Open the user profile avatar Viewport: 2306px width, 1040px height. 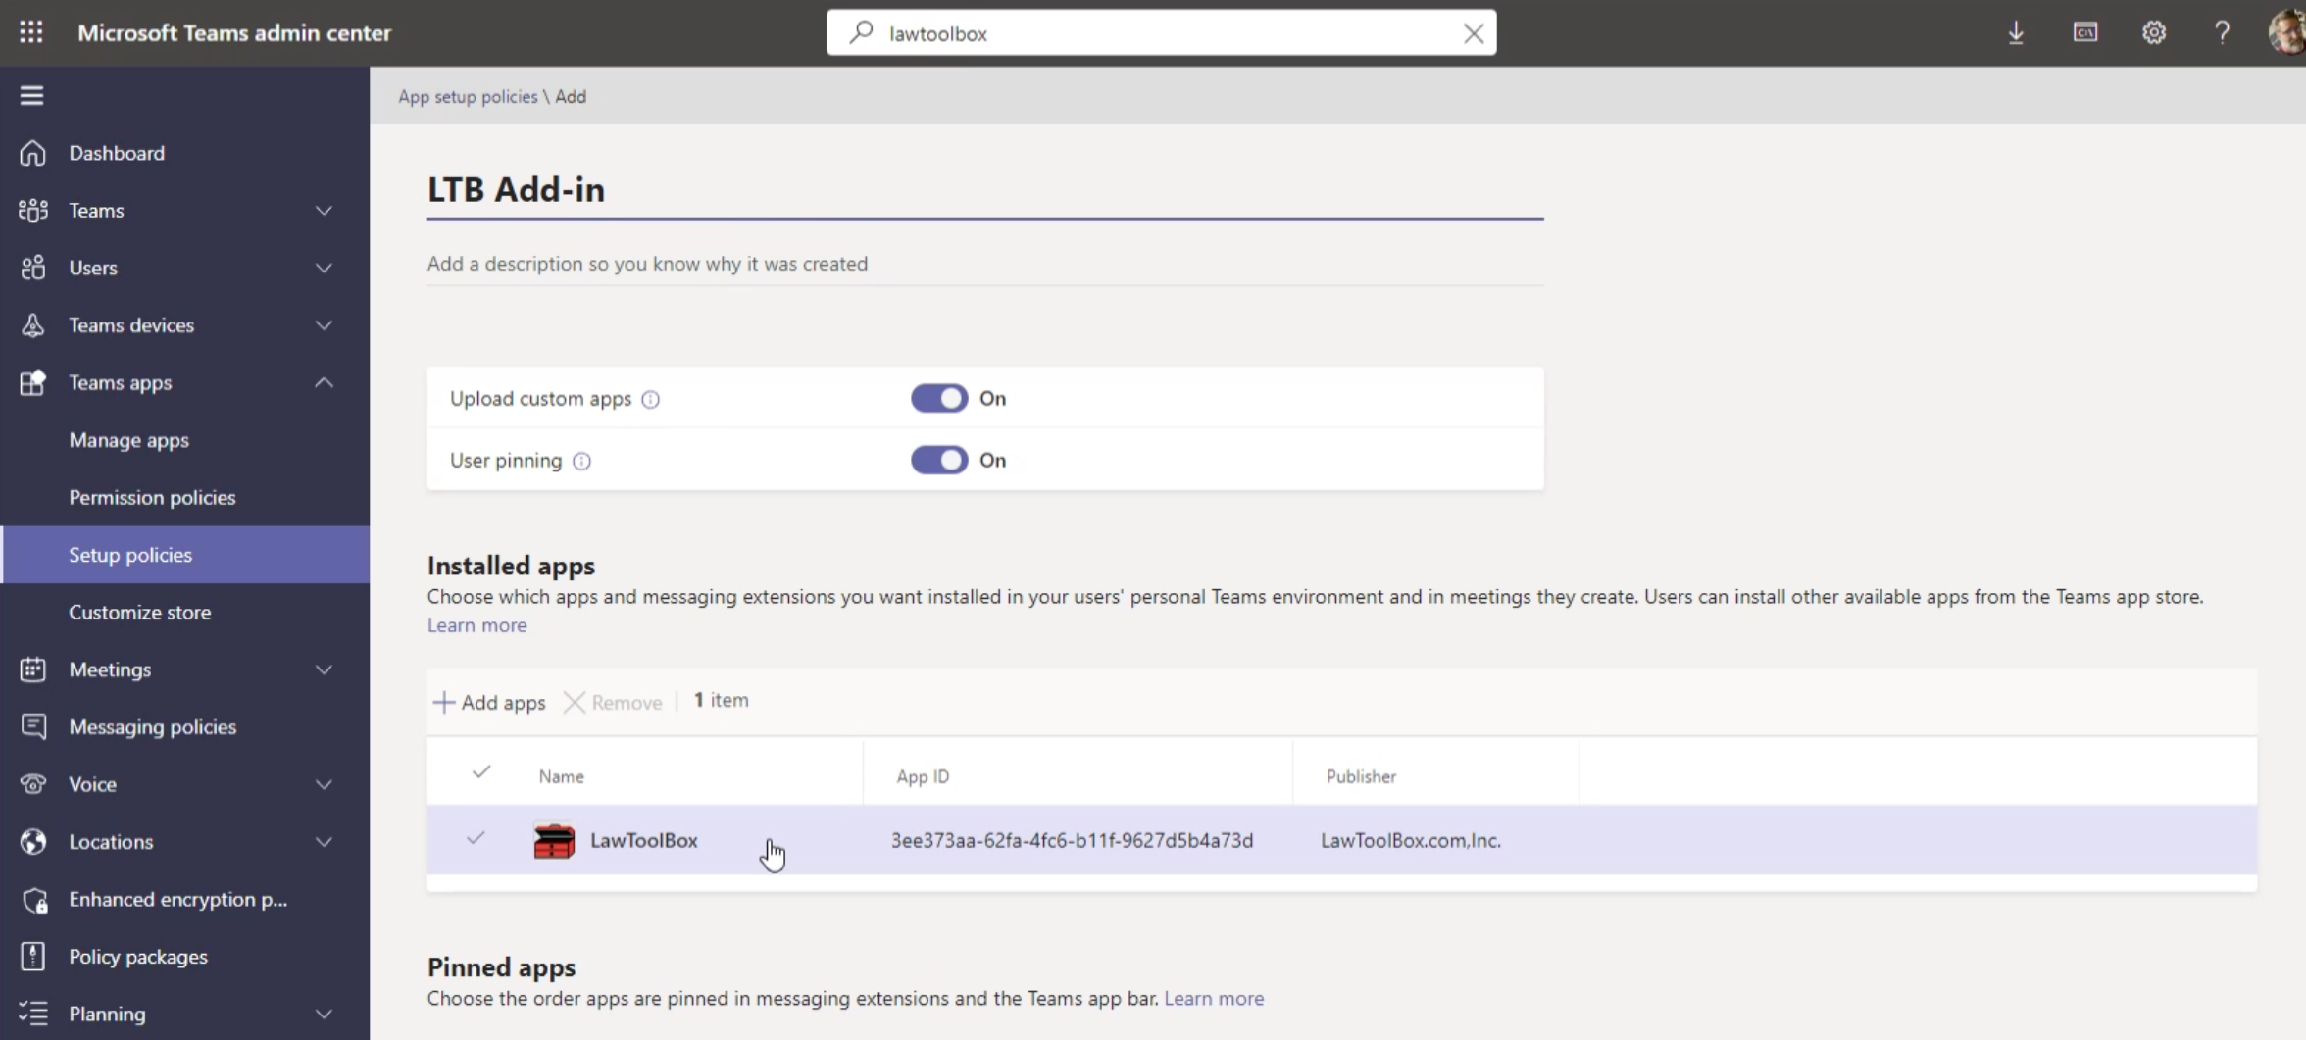pos(2286,32)
